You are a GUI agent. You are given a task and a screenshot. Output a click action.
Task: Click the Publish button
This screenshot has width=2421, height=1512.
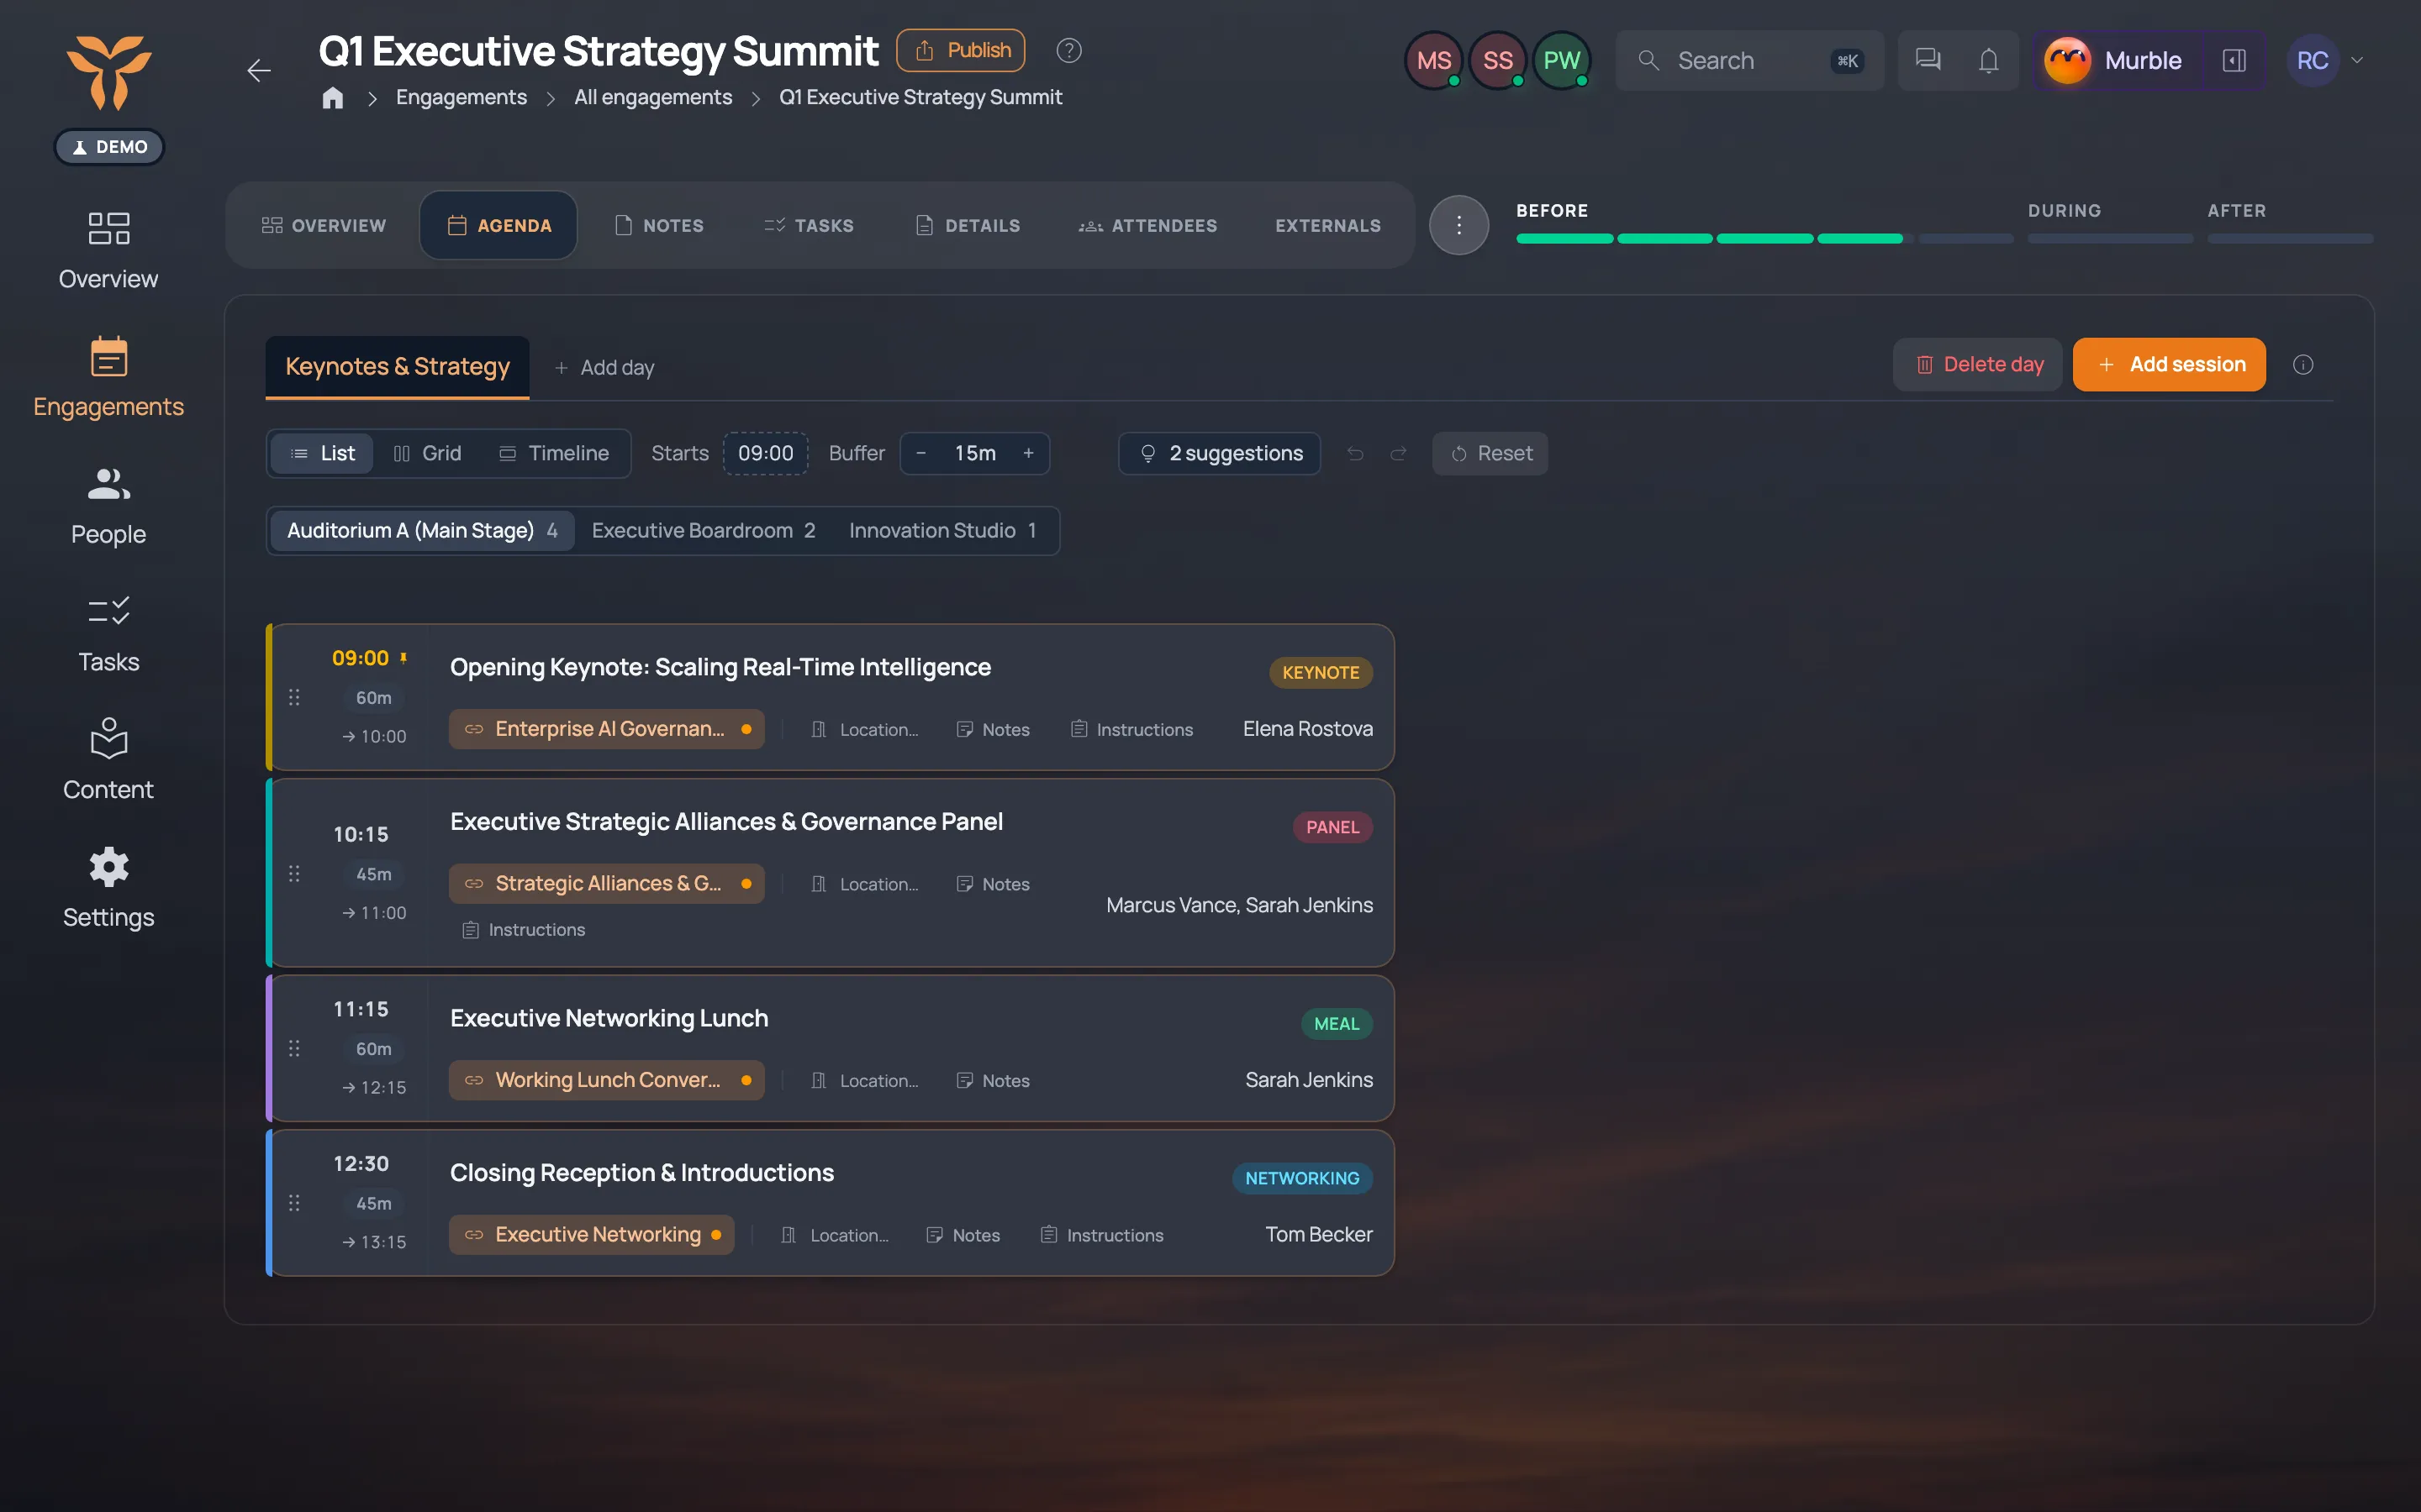pos(960,50)
